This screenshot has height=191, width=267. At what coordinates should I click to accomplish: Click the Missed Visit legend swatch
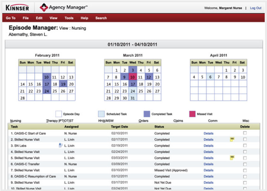192,114
